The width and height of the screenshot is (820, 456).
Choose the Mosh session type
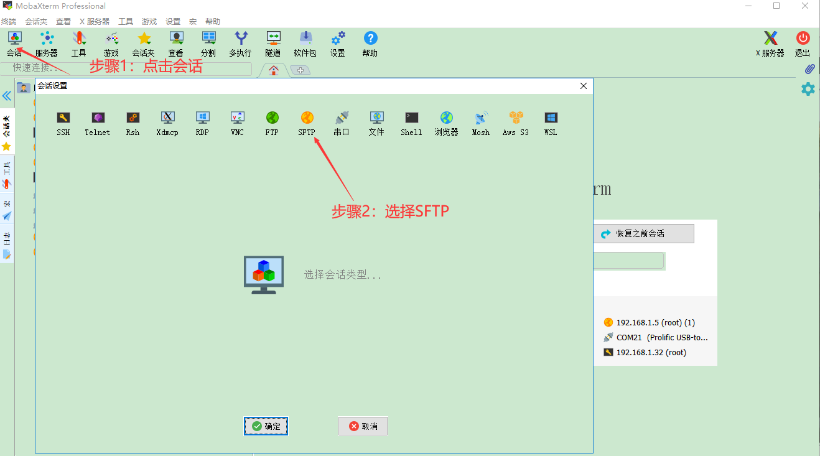point(481,123)
